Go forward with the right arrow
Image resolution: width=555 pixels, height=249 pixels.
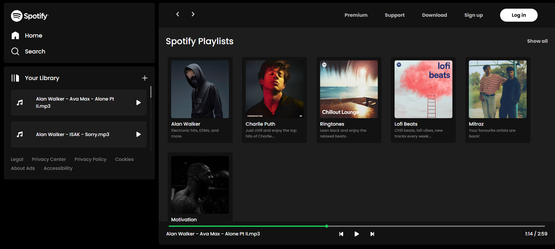(x=193, y=14)
